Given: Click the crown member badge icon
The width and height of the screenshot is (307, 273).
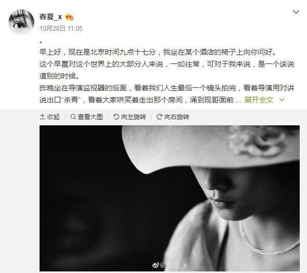Looking at the screenshot, I should (x=69, y=17).
